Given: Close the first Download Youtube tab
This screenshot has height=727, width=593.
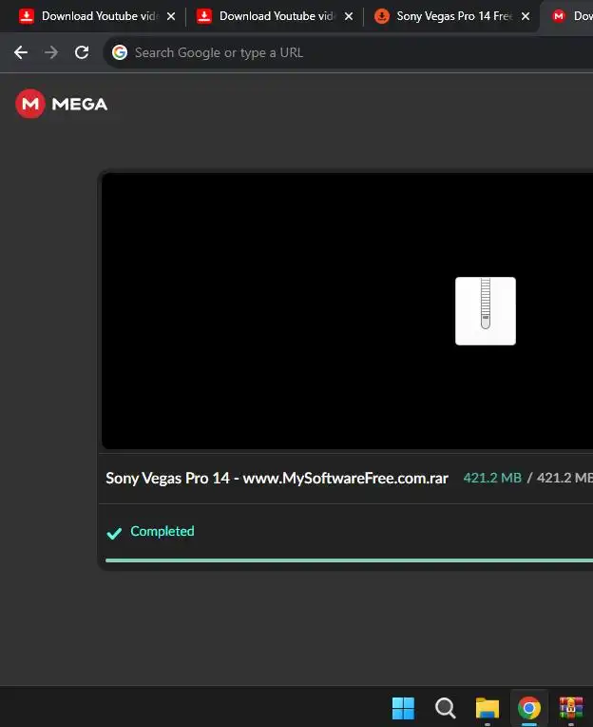Looking at the screenshot, I should click(x=171, y=16).
